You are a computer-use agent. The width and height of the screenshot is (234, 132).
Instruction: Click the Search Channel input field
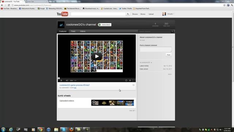(154, 31)
